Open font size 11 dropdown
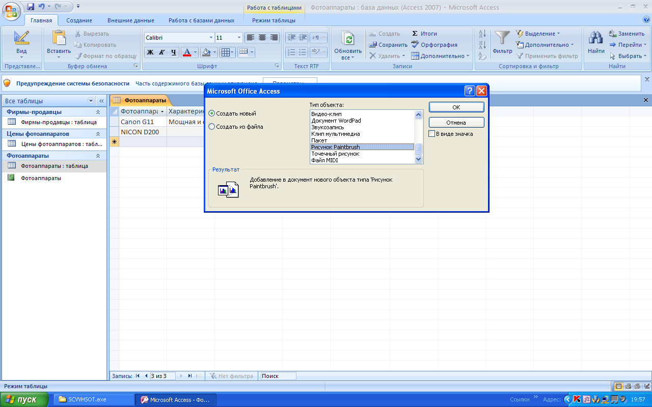Screen dimensions: 652x407 (239, 38)
